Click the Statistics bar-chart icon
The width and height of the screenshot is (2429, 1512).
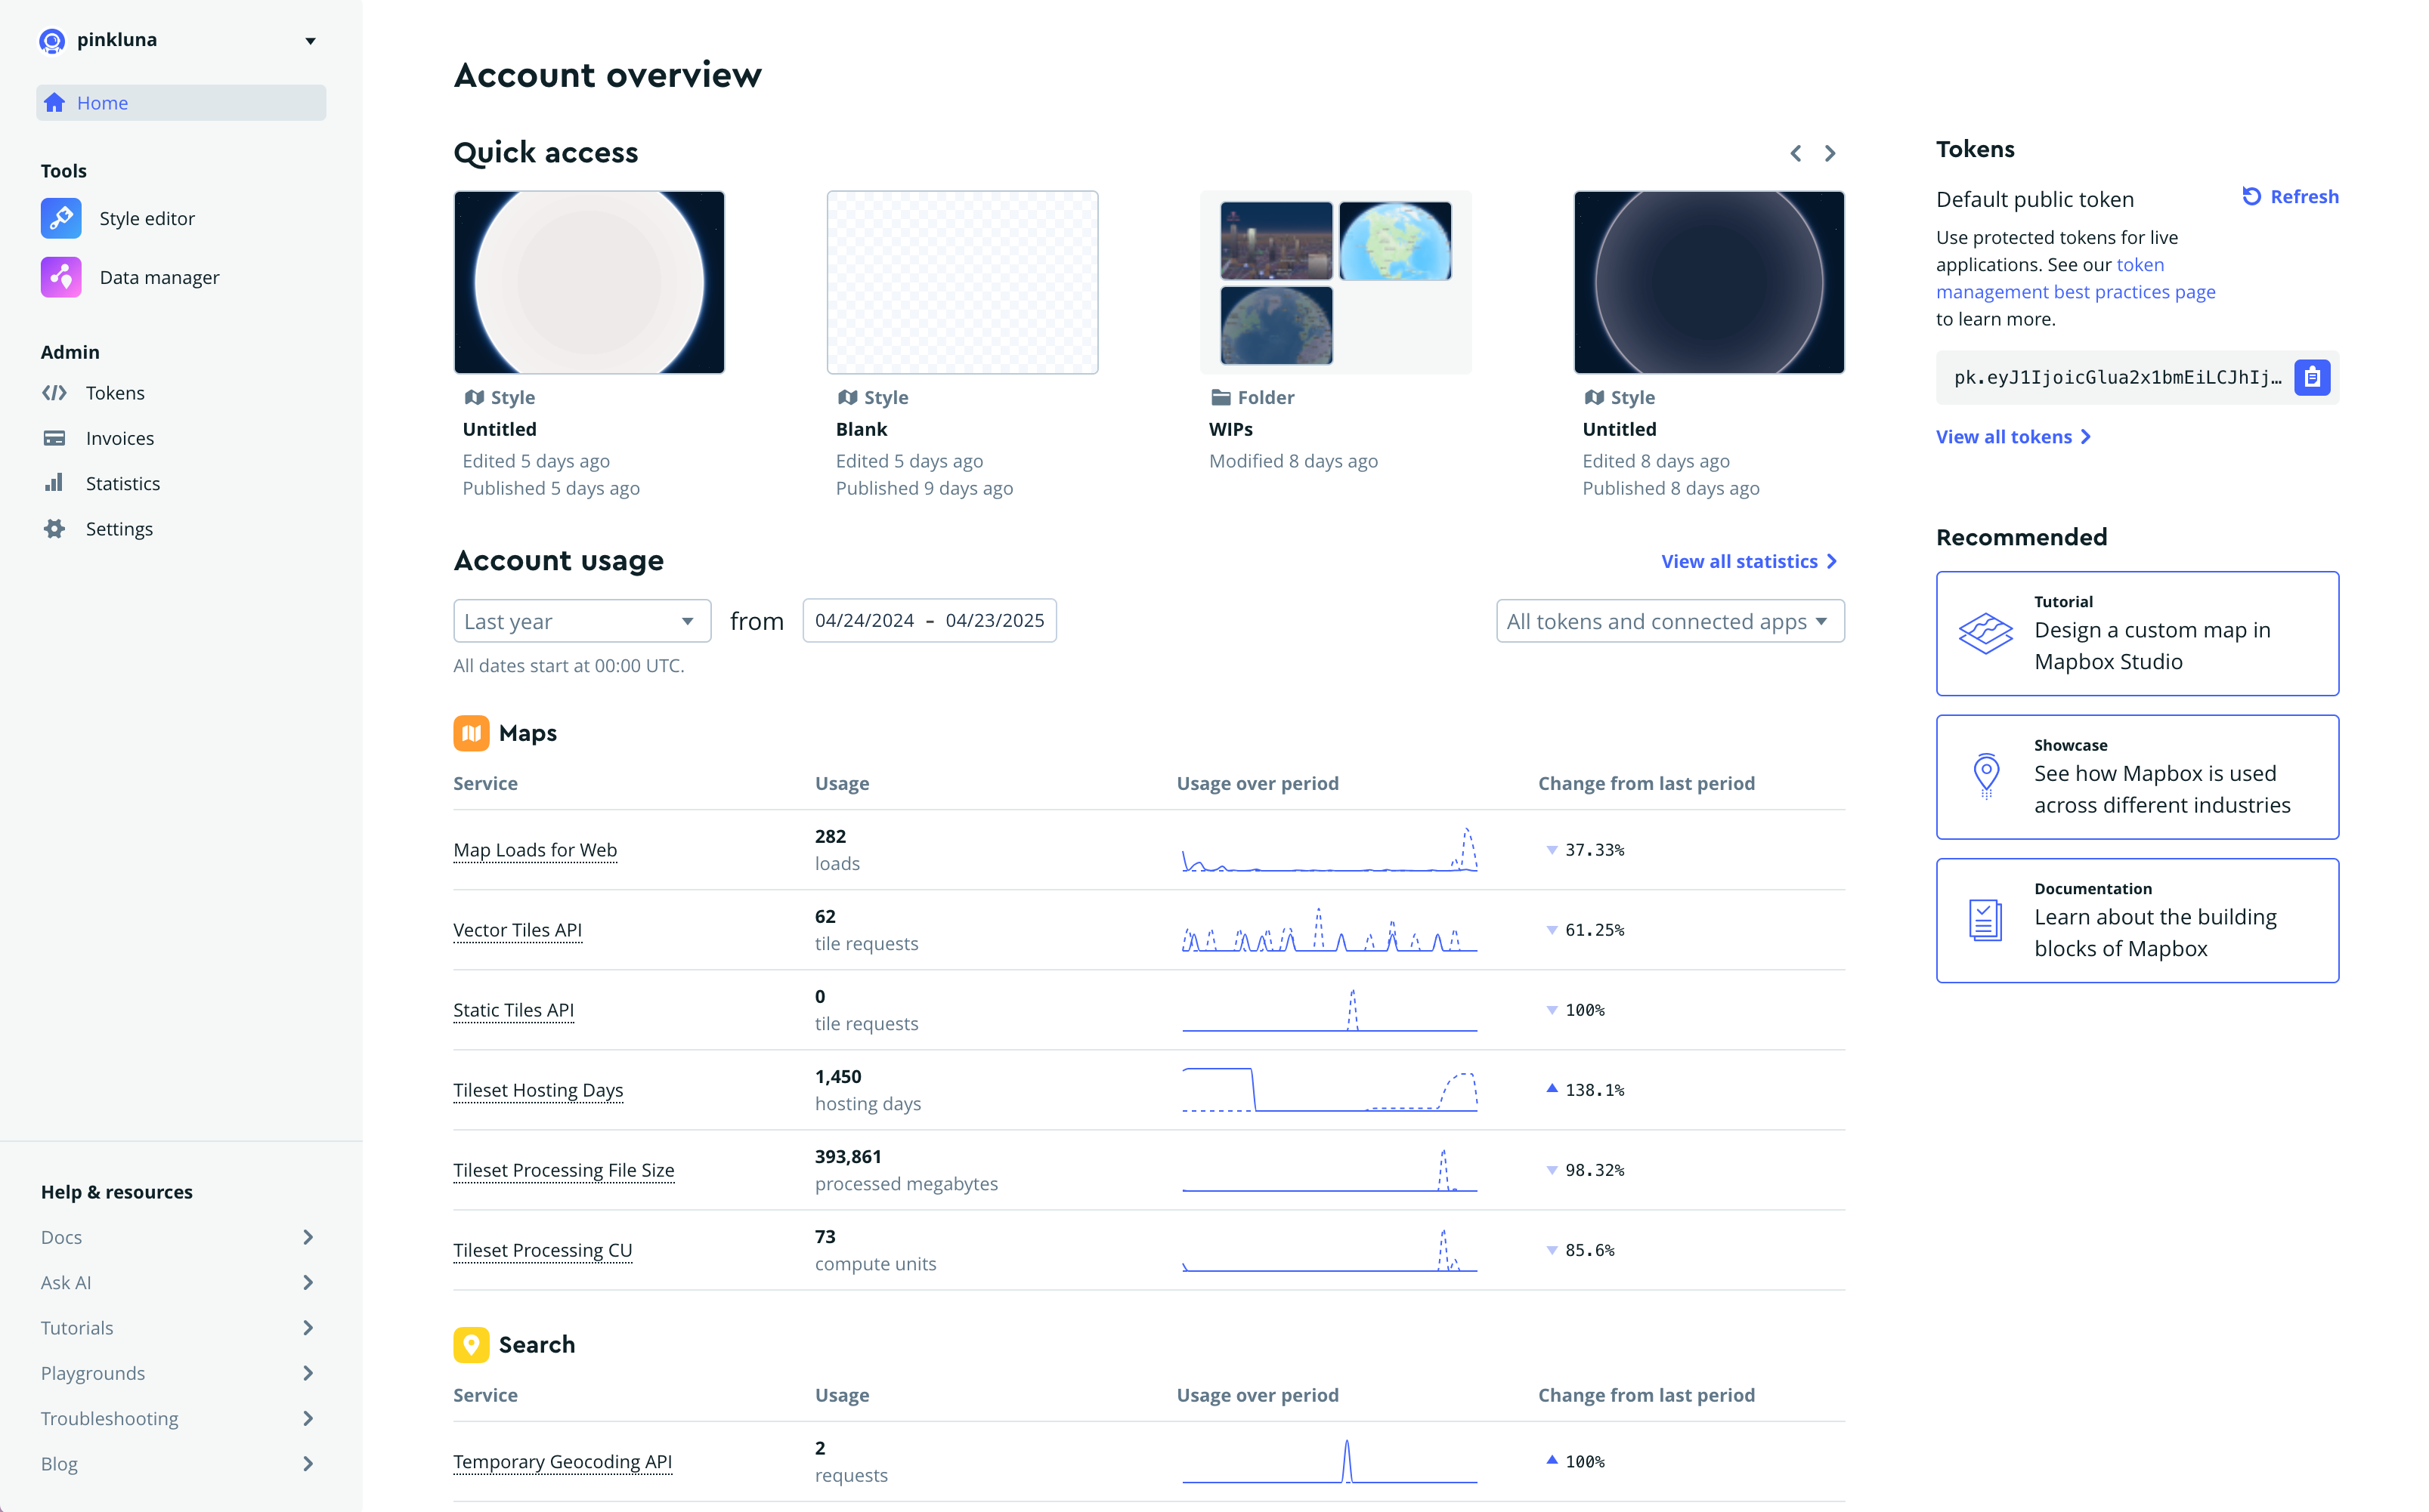coord(54,483)
